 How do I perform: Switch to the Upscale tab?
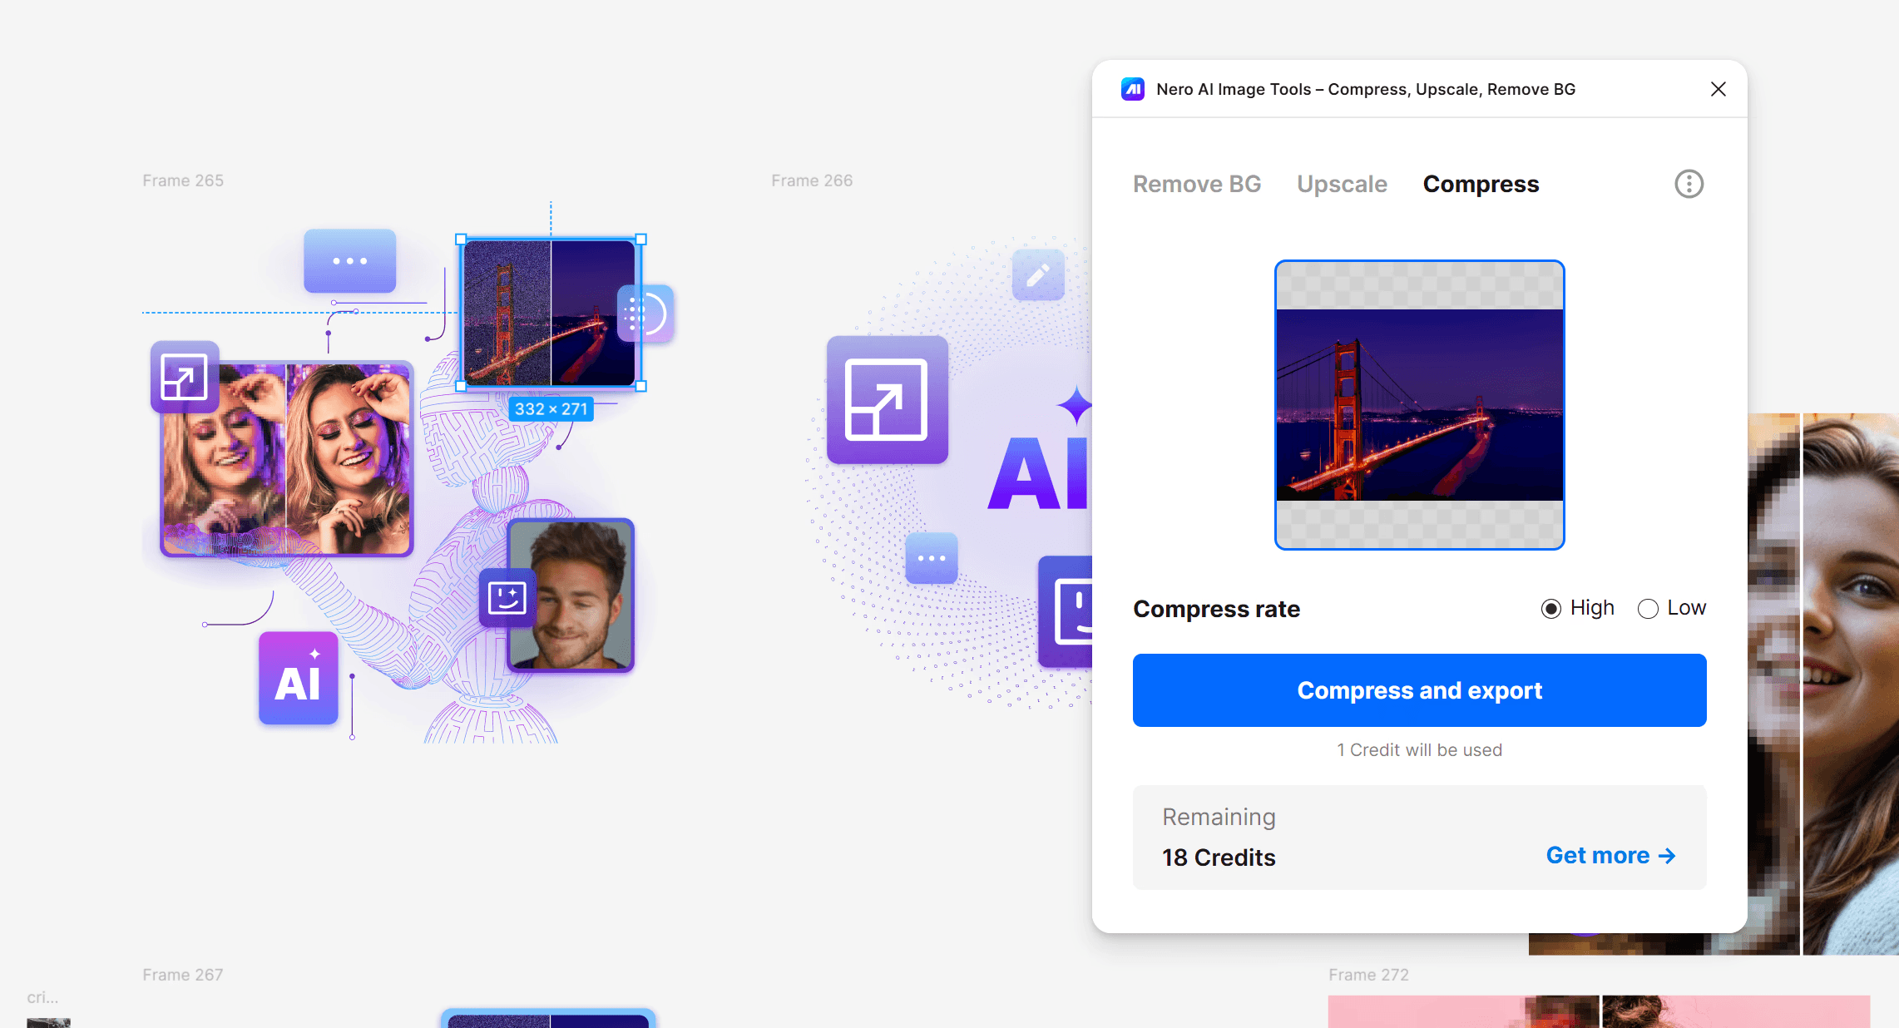coord(1342,184)
